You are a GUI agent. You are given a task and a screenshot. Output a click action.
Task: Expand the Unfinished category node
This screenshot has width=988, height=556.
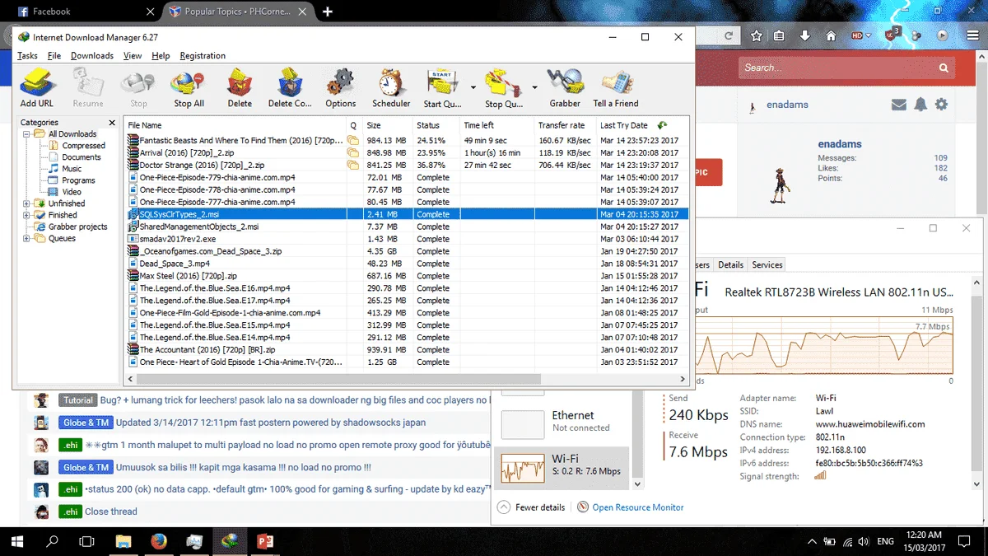pos(26,203)
